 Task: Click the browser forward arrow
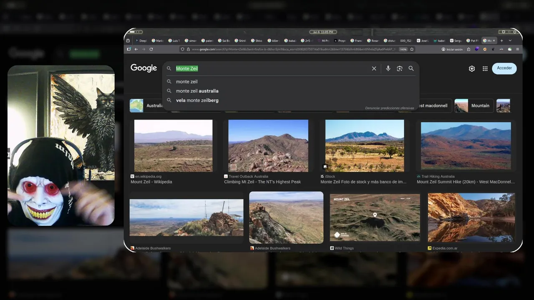[x=144, y=49]
